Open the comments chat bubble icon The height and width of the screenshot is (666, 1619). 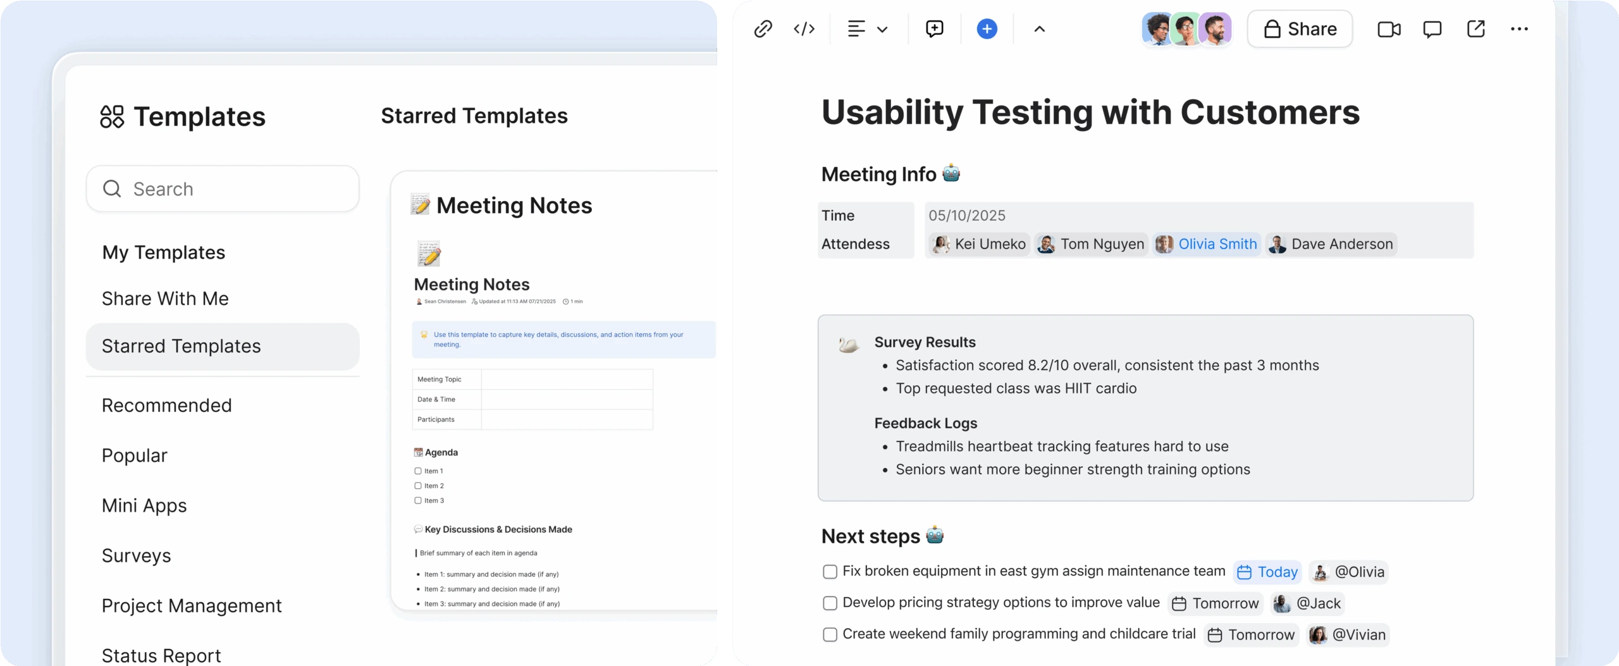click(x=1432, y=29)
